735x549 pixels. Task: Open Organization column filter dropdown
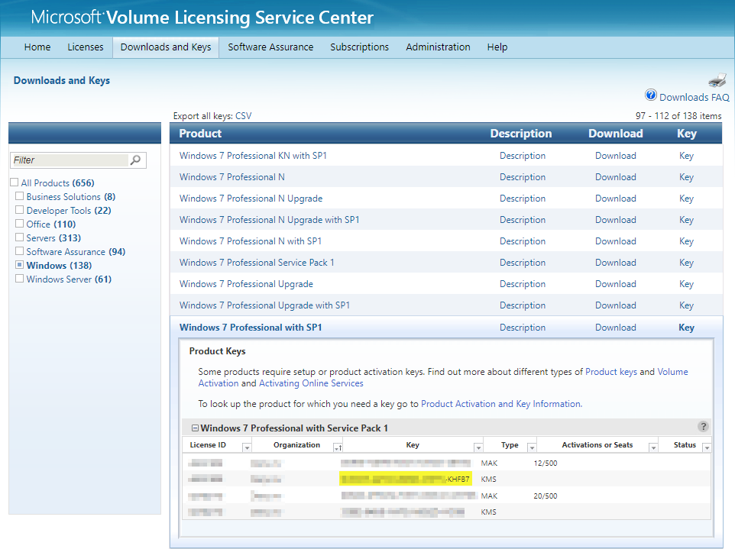click(338, 447)
